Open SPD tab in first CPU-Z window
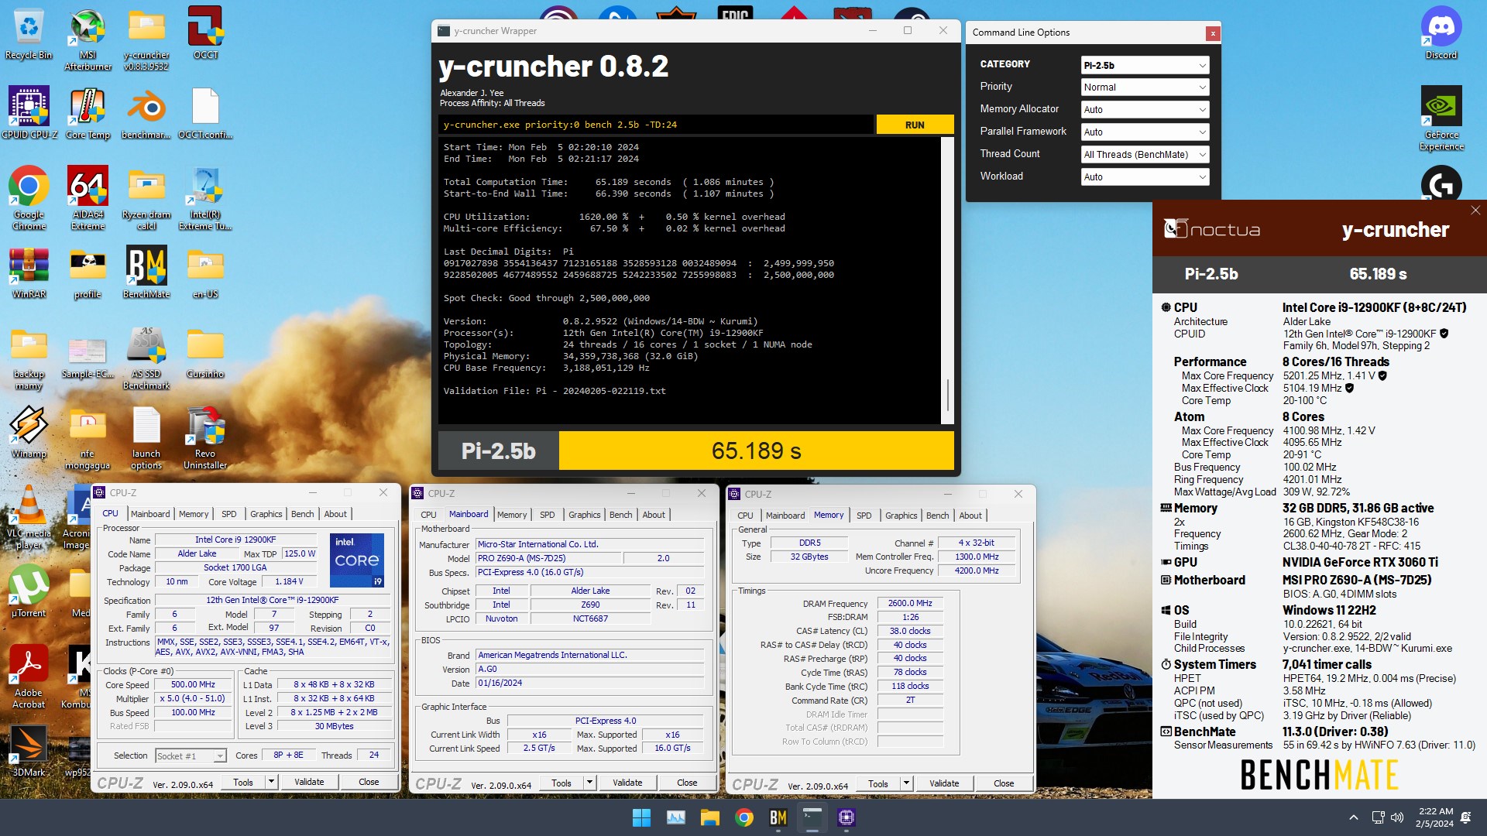The width and height of the screenshot is (1487, 836). point(228,514)
